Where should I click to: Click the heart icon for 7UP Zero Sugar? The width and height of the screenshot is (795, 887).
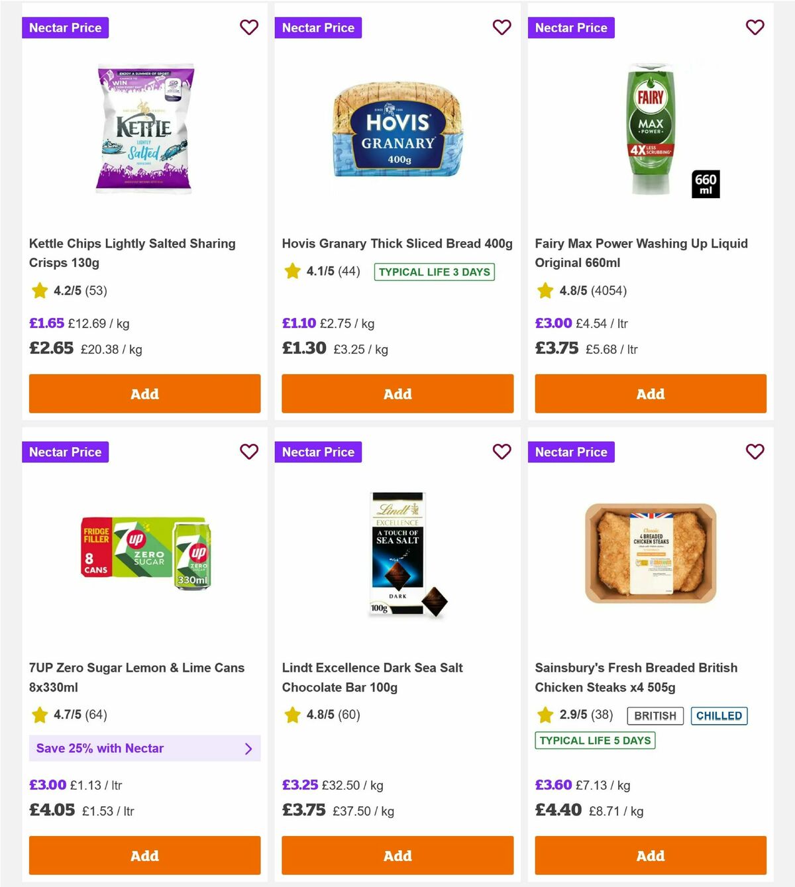coord(249,452)
